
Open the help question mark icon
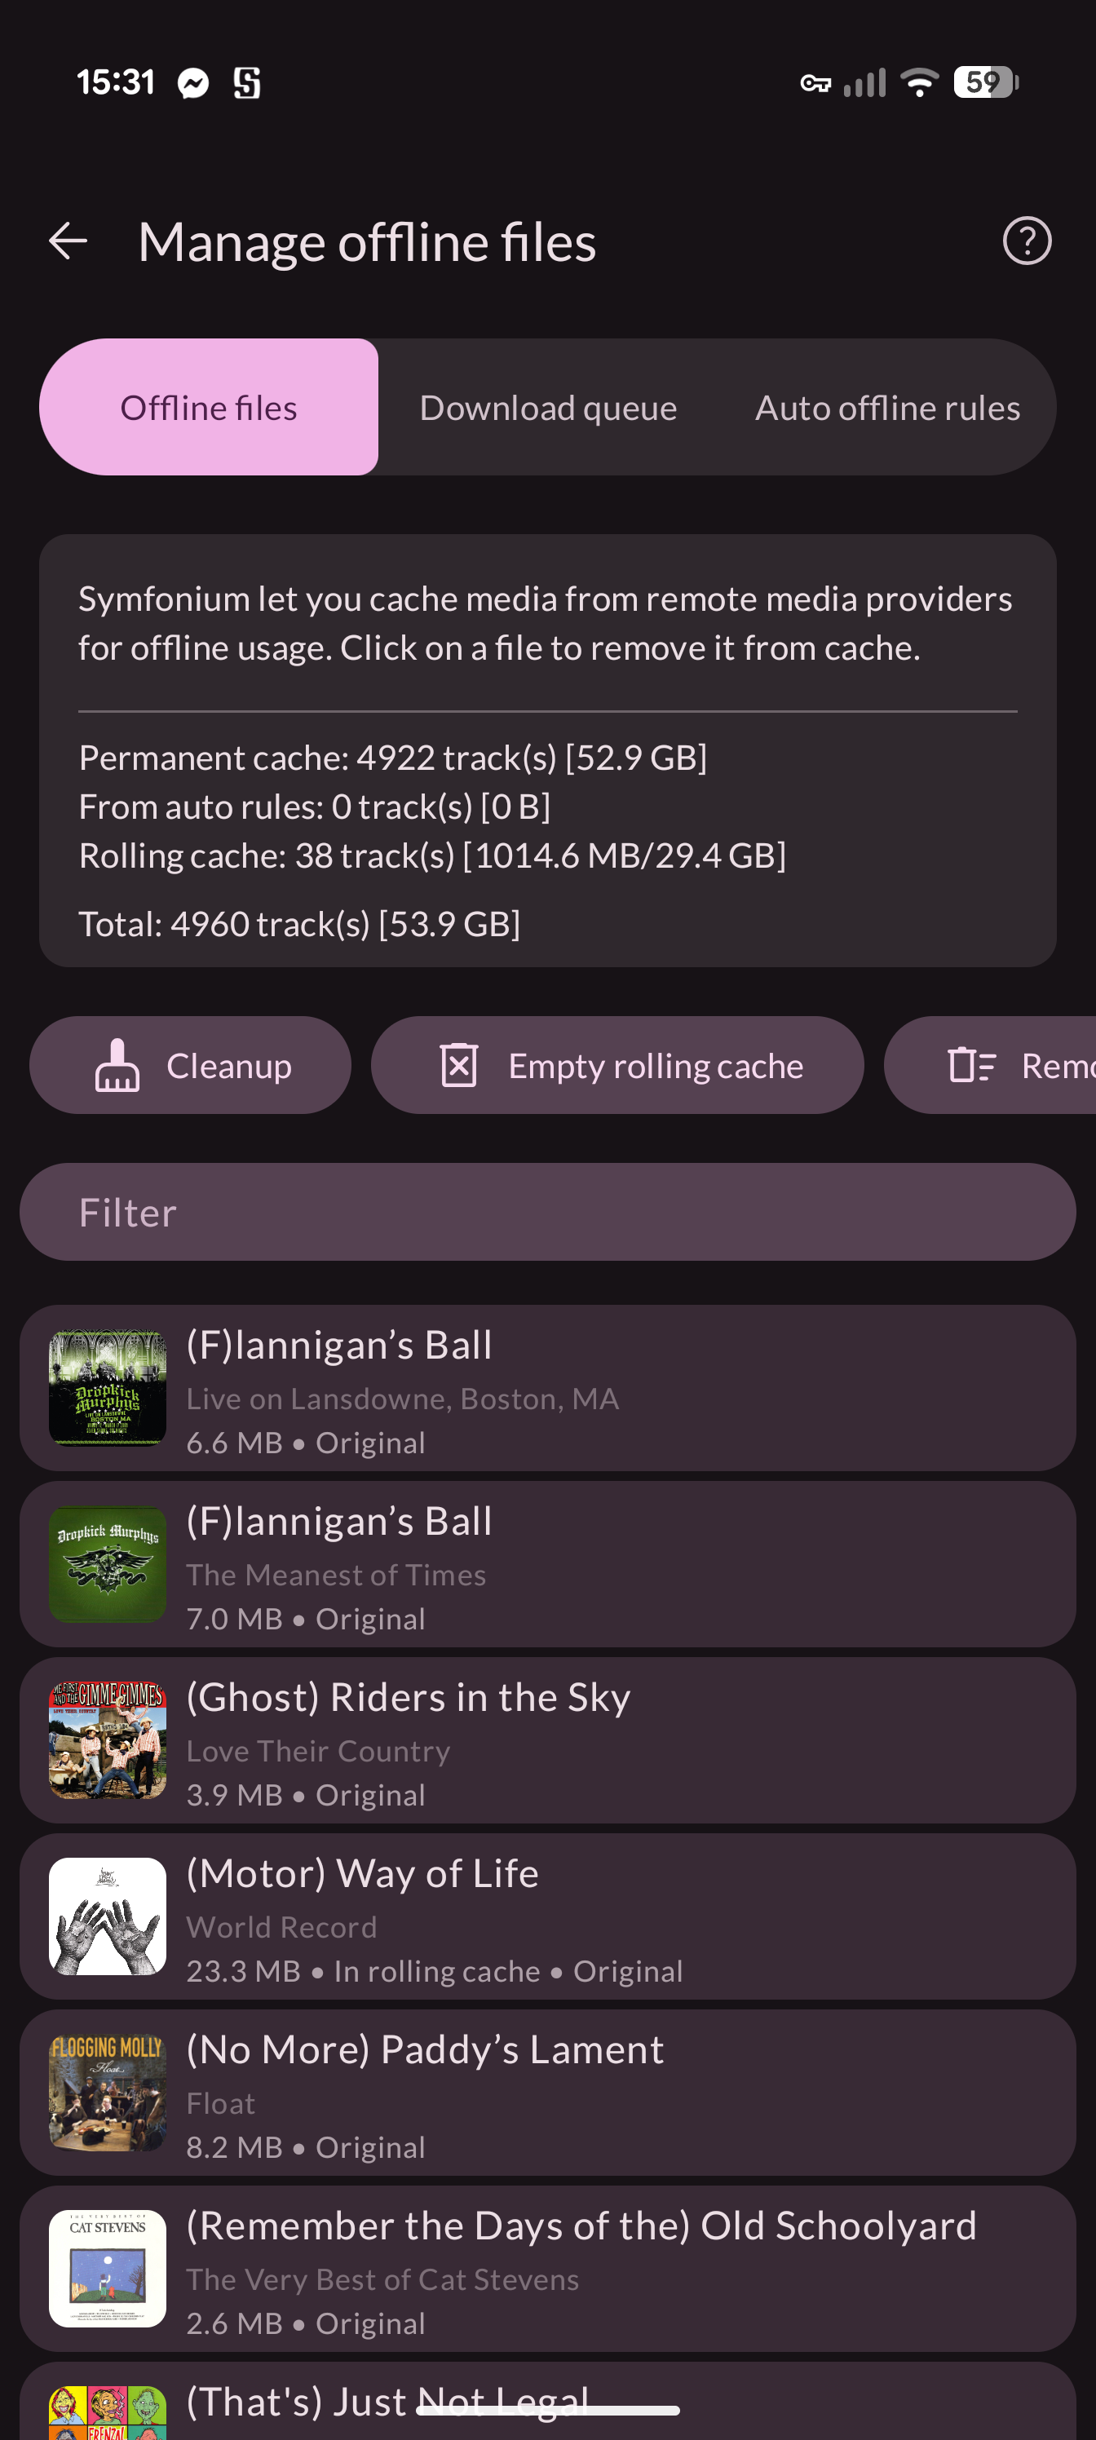1027,241
